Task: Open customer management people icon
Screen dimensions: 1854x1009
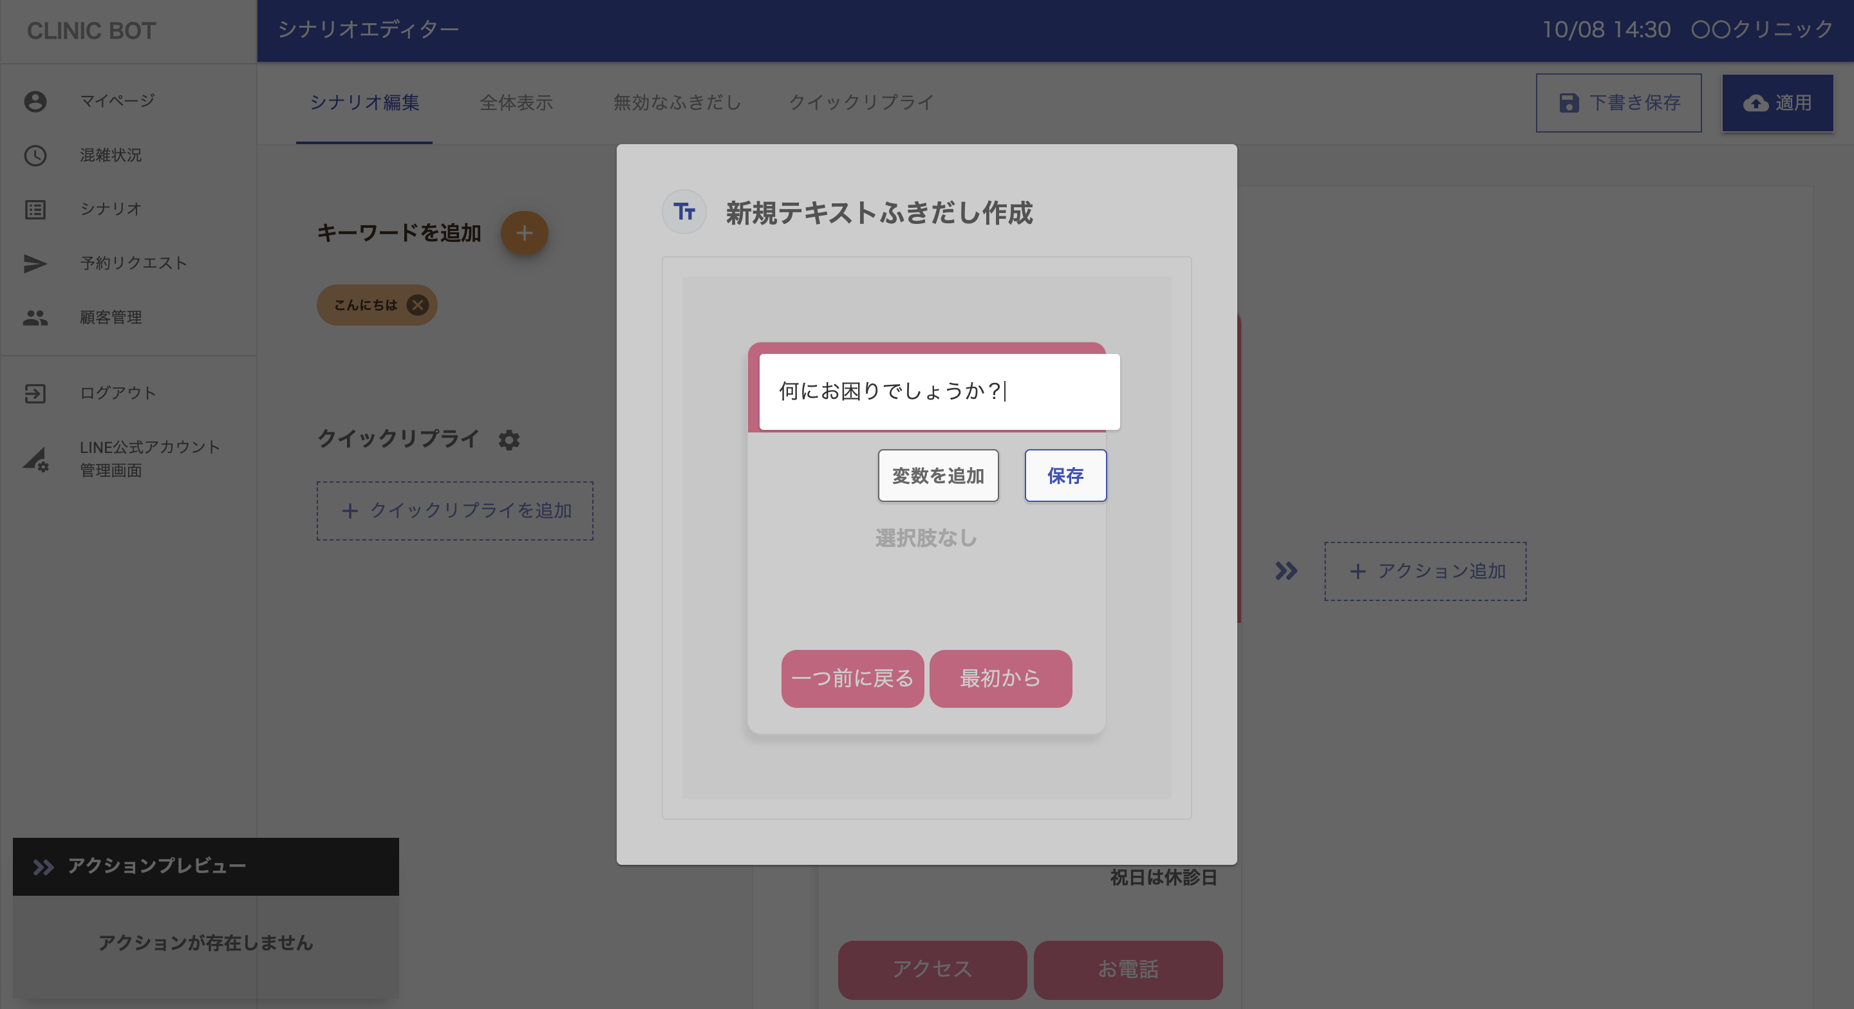Action: tap(35, 317)
